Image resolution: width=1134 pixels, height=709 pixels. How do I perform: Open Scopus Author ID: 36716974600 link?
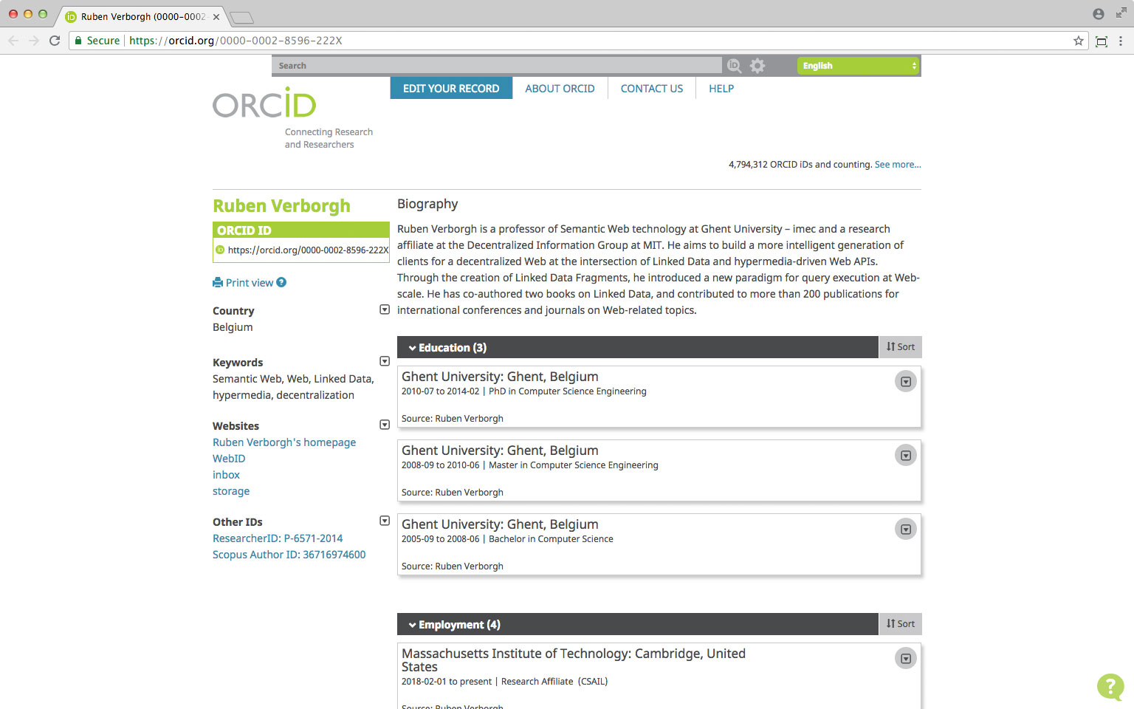(289, 555)
